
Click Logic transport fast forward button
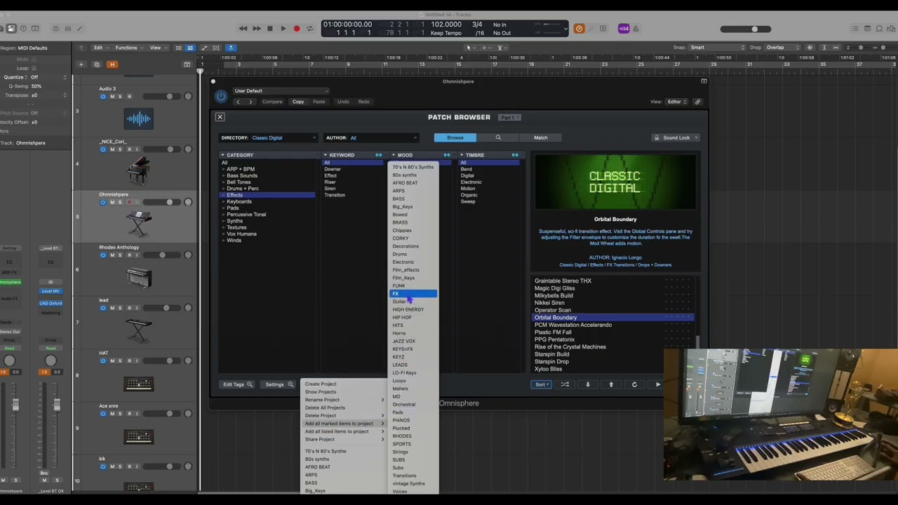(x=256, y=29)
